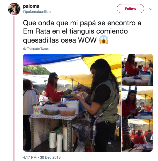View top-right photo of woman in sunglasses
Viewport: 158px width, 161px height.
(137, 70)
